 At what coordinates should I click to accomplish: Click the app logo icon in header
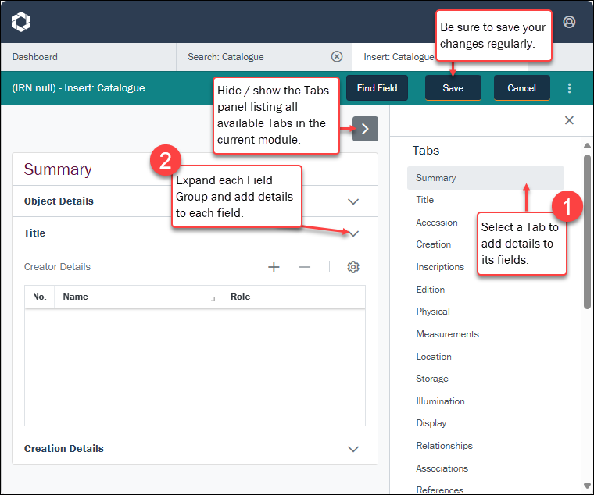point(21,22)
